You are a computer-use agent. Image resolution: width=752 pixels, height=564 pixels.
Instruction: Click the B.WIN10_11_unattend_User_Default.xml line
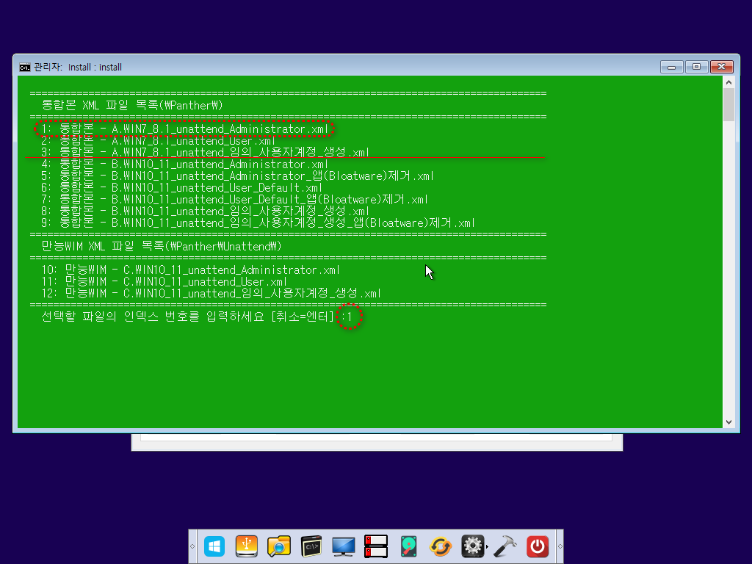182,187
